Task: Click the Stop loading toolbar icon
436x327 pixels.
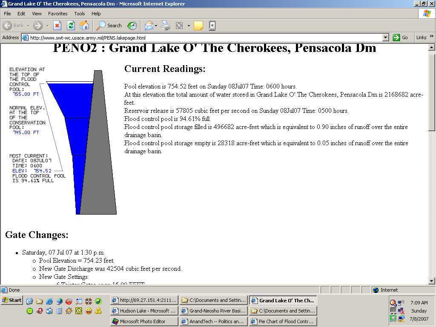Action: click(x=57, y=26)
